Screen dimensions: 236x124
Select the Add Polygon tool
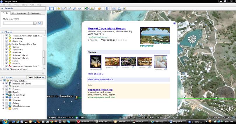pyautogui.click(x=64, y=8)
